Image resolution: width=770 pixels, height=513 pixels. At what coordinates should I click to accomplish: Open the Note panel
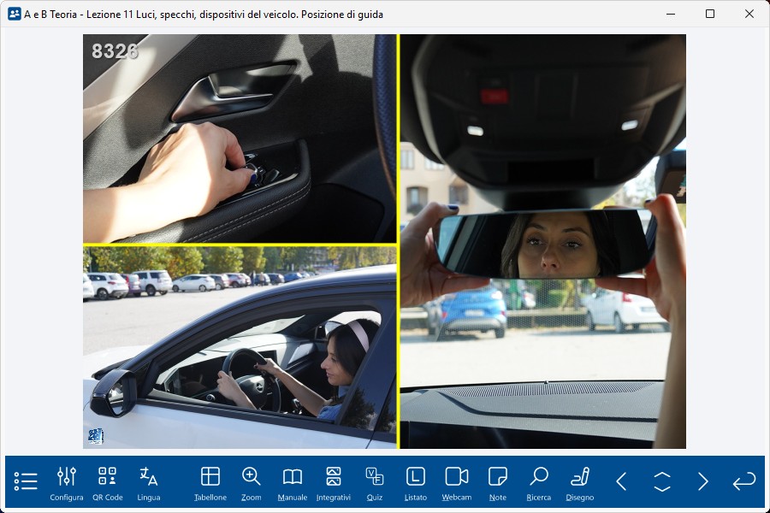point(498,483)
